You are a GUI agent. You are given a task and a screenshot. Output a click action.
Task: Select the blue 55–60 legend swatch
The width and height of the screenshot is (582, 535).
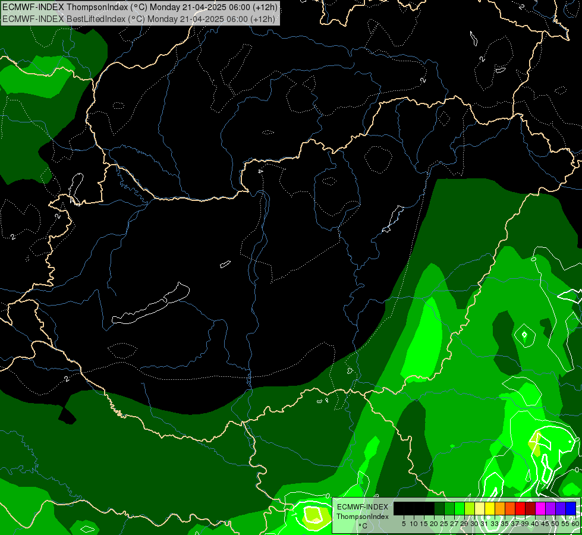(x=571, y=509)
